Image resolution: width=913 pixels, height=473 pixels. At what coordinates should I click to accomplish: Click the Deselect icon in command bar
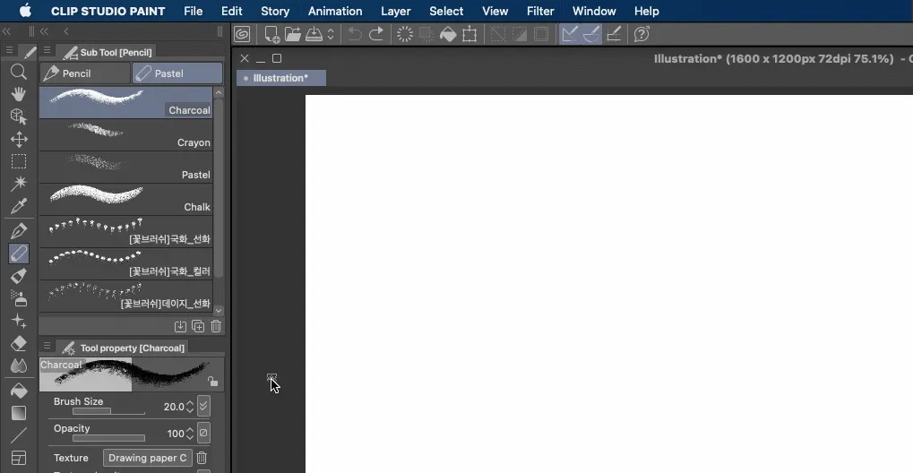point(498,34)
